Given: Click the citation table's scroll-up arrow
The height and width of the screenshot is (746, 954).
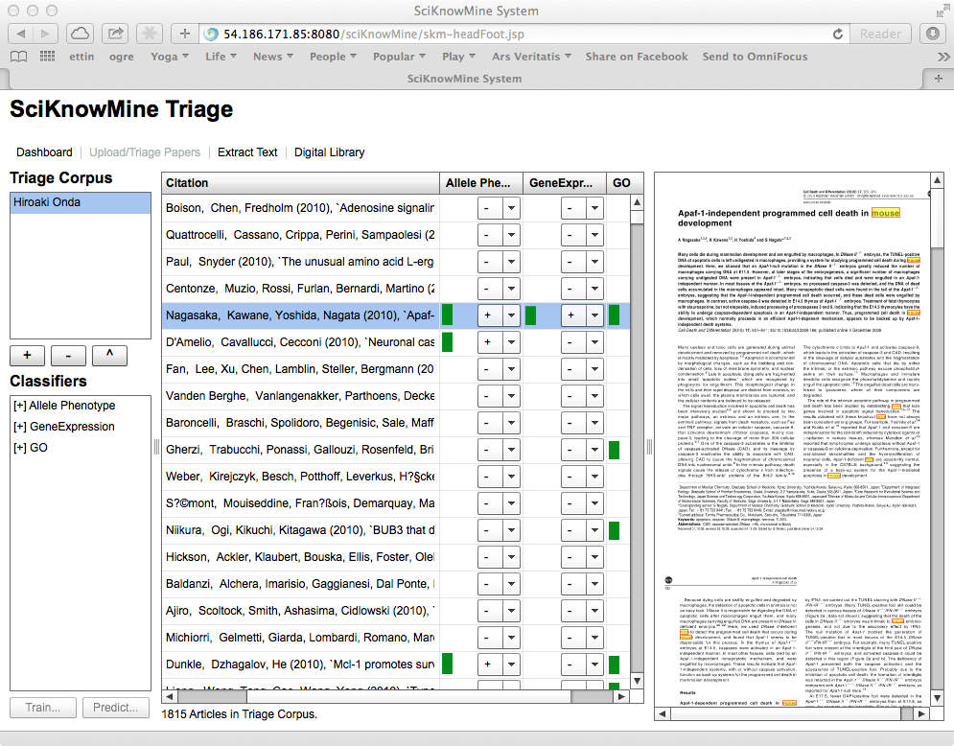Looking at the screenshot, I should (x=637, y=202).
